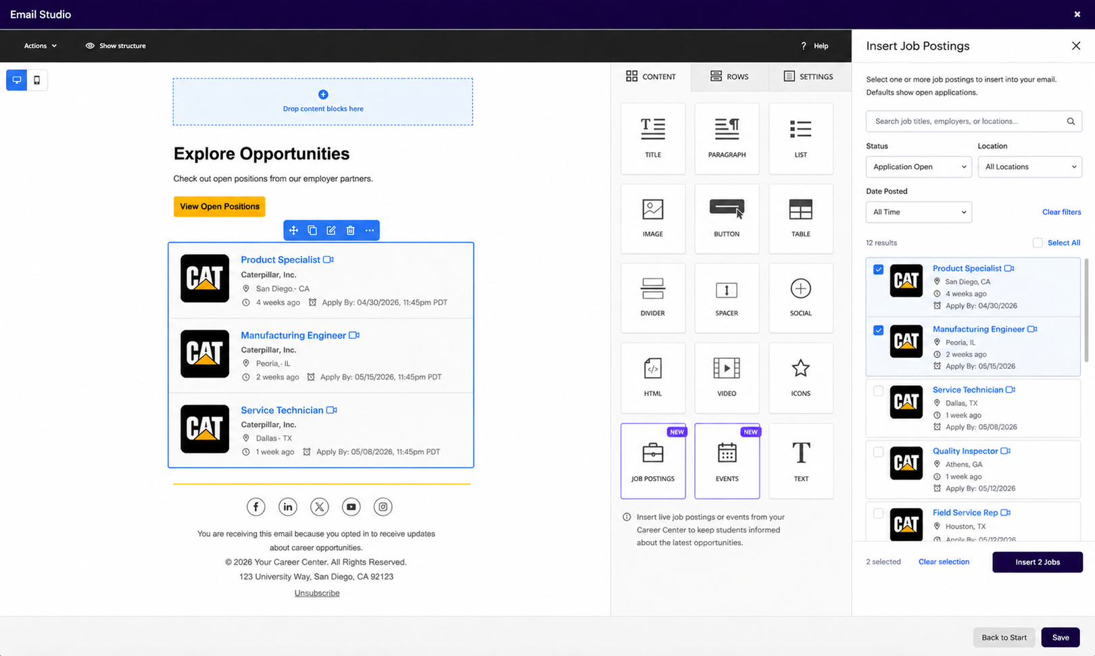Click the Quality Inspector job title in panel
Image resolution: width=1095 pixels, height=656 pixels.
(965, 451)
